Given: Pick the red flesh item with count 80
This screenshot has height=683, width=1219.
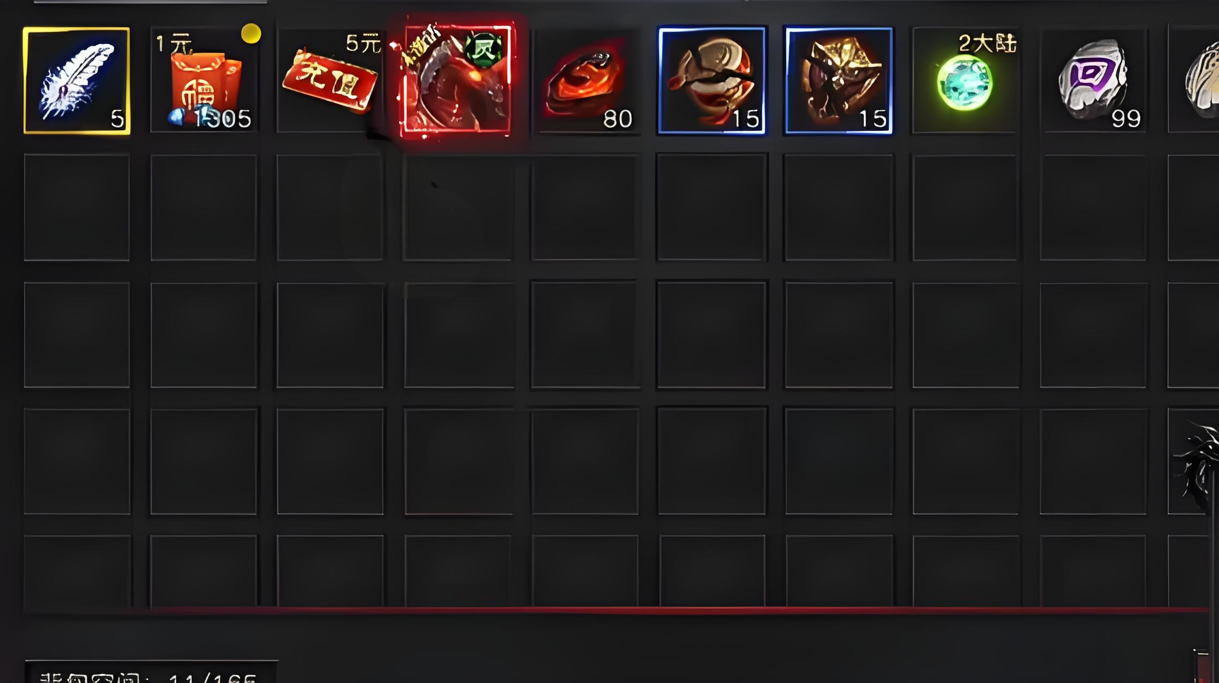Looking at the screenshot, I should coord(585,80).
